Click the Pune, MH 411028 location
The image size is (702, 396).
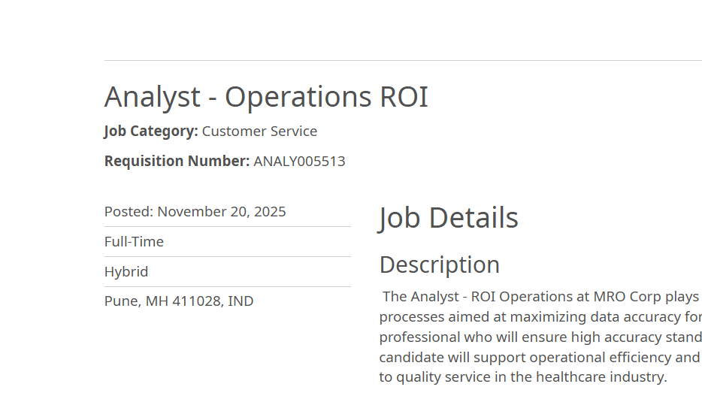(x=179, y=302)
